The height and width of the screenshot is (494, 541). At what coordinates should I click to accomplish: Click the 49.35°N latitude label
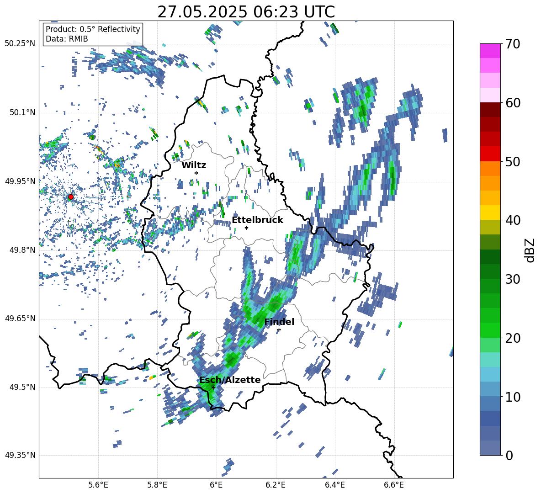click(x=20, y=455)
